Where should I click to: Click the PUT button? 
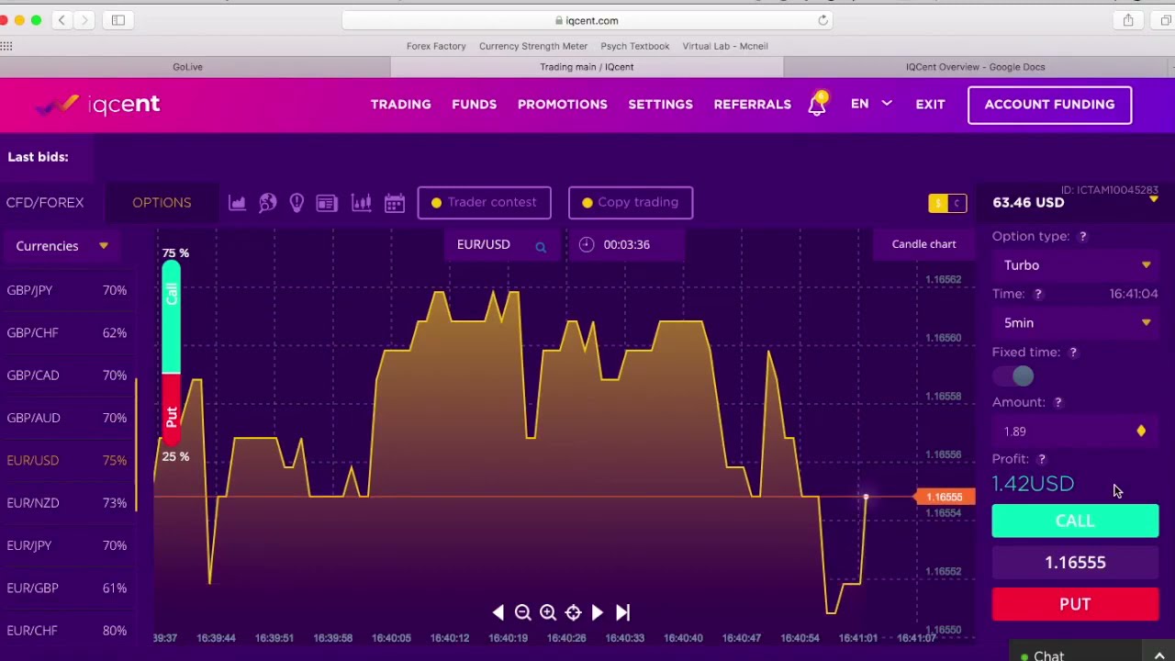(x=1075, y=604)
